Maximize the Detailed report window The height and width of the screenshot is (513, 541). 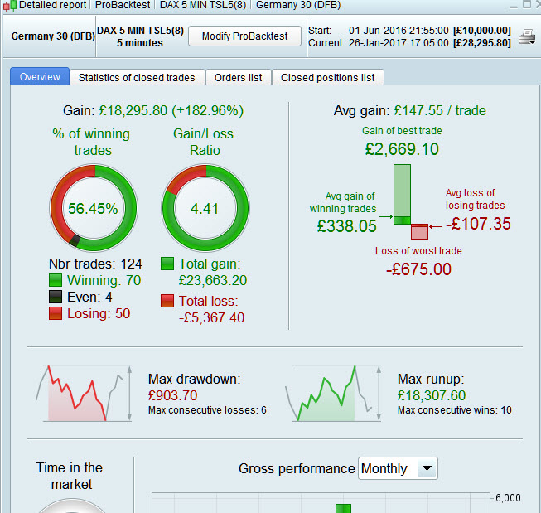[527, 4]
